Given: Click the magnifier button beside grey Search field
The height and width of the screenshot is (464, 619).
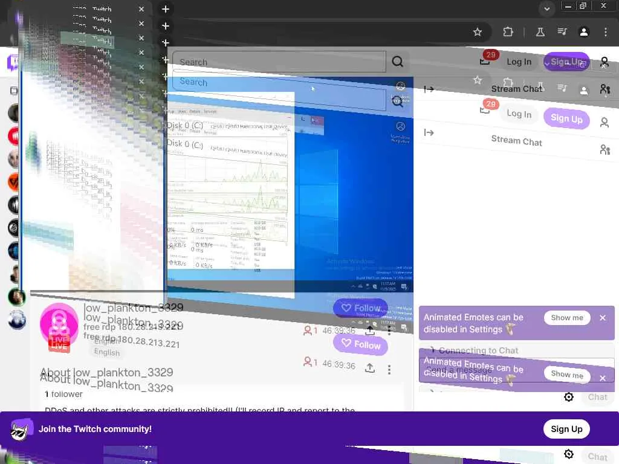Looking at the screenshot, I should coord(398,62).
